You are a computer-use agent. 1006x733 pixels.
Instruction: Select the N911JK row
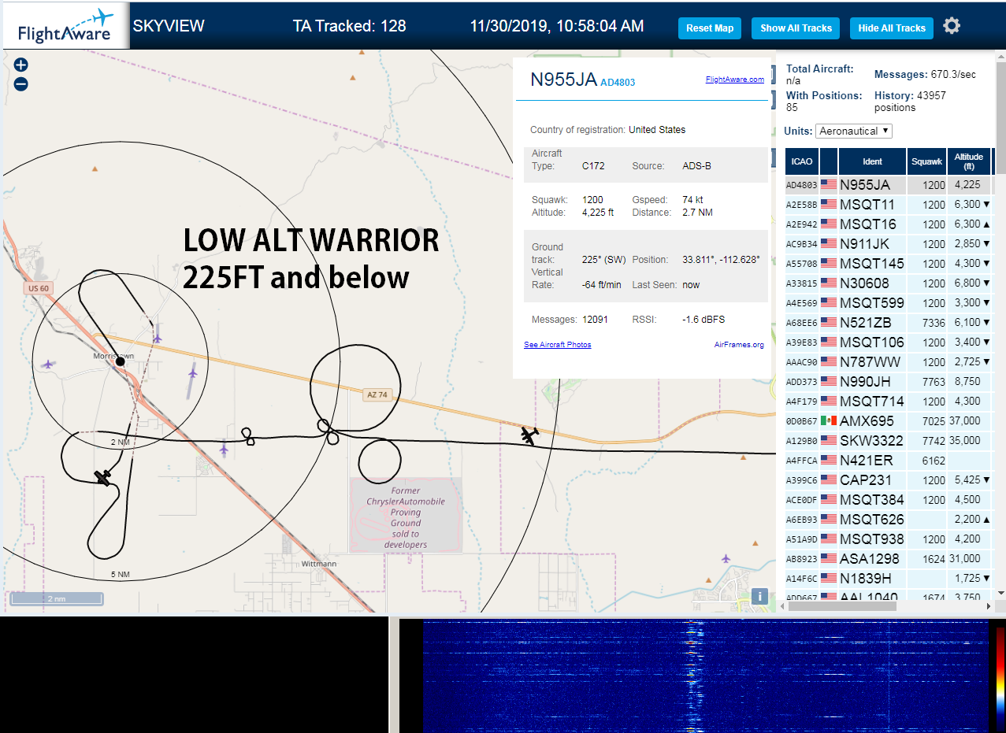(888, 244)
